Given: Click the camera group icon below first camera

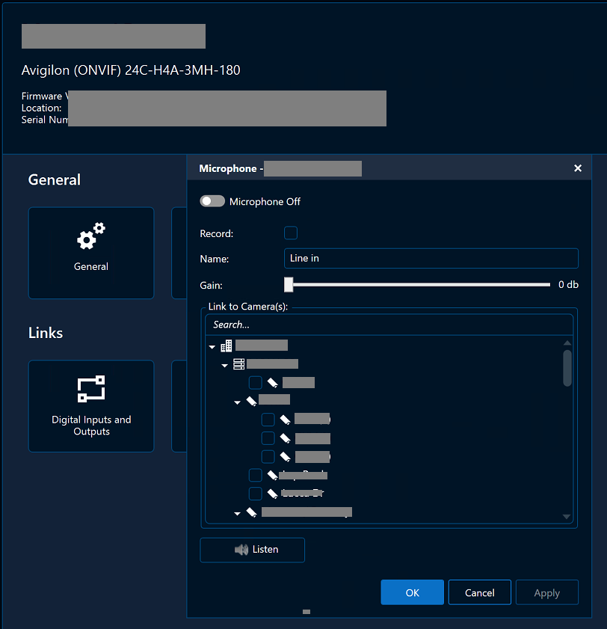Looking at the screenshot, I should pos(251,402).
